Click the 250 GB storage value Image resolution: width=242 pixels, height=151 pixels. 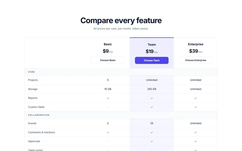pos(152,89)
